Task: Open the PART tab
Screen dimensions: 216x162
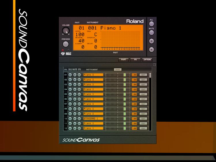Action: click(x=124, y=60)
